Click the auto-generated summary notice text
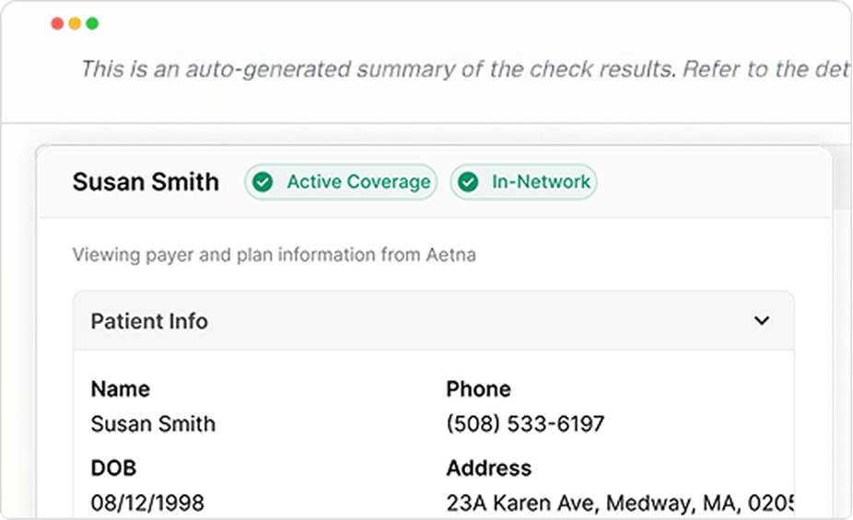The image size is (853, 520). tap(465, 70)
